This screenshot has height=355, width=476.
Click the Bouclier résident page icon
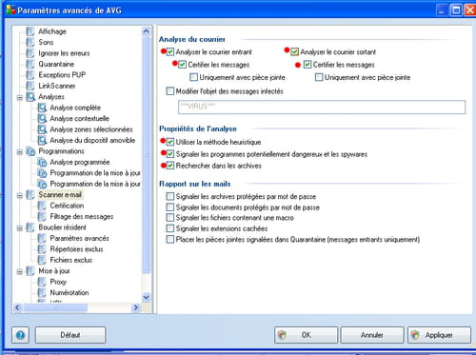coord(30,227)
